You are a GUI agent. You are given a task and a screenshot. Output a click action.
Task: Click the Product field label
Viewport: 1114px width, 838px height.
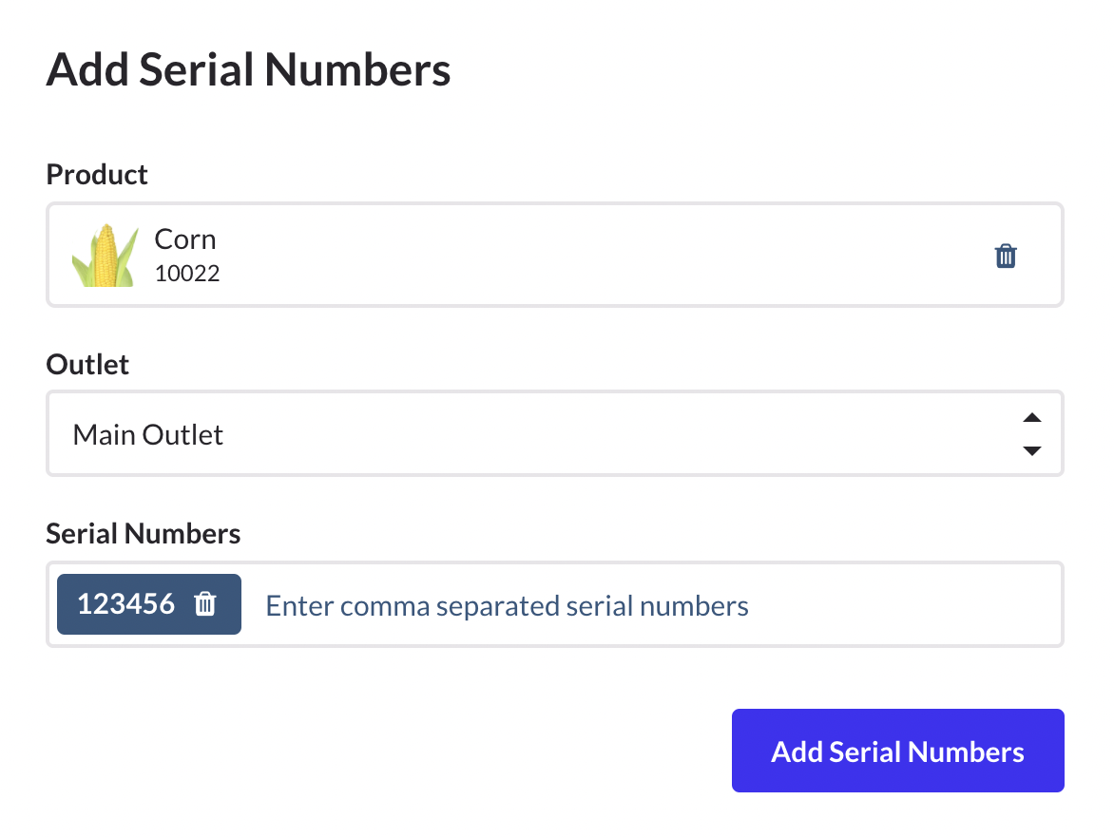(x=97, y=175)
